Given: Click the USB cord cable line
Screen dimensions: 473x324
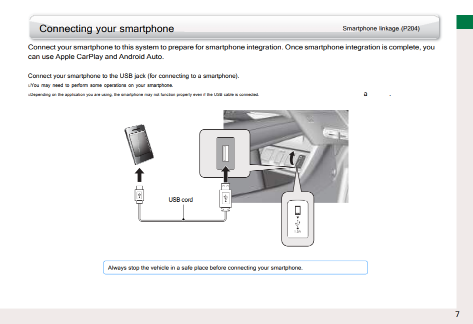Looking at the screenshot, I should 183,220.
